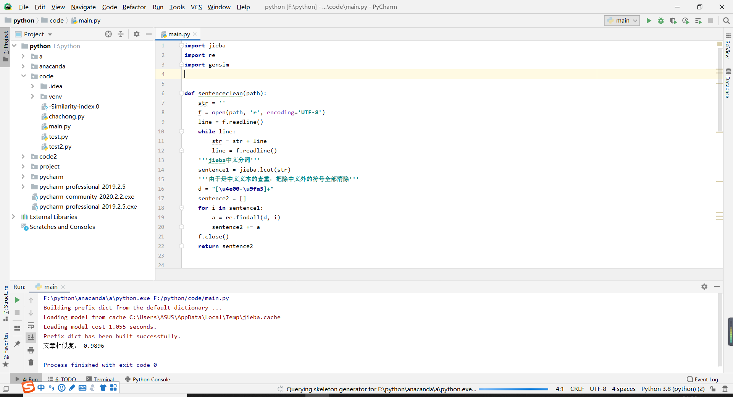733x397 pixels.
Task: Click the code breadcrumb in navigation bar
Action: click(x=57, y=21)
